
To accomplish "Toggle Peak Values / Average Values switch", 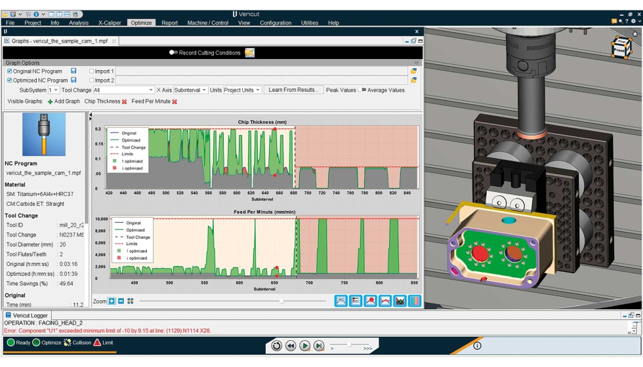I will (362, 90).
